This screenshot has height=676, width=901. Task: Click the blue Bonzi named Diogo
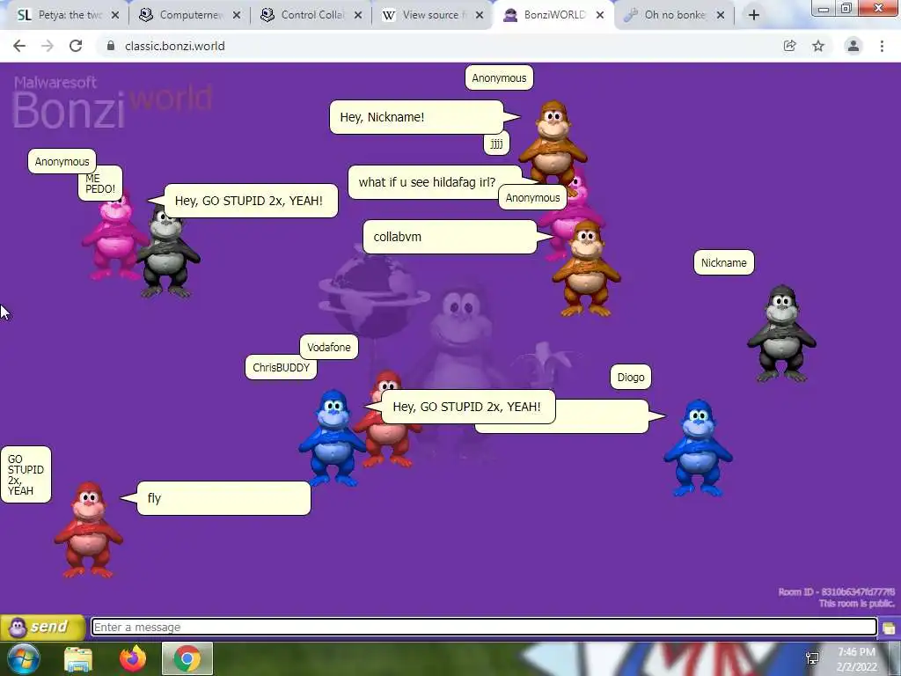click(x=698, y=447)
